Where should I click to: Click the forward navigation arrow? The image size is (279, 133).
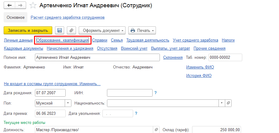(x=20, y=6)
